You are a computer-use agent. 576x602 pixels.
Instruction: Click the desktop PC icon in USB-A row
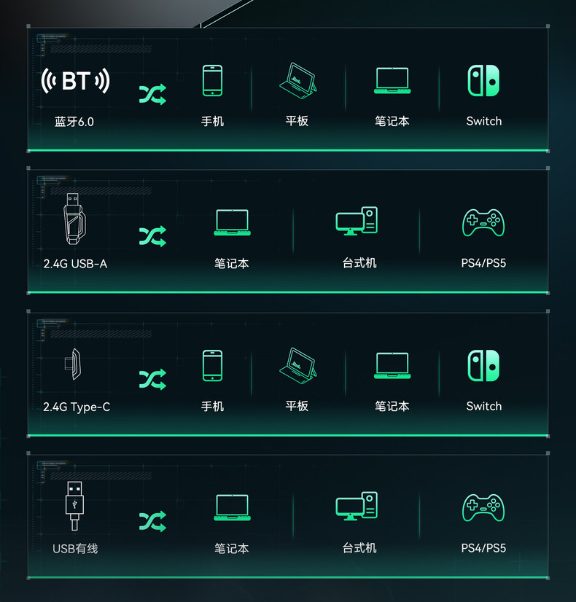coord(357,221)
